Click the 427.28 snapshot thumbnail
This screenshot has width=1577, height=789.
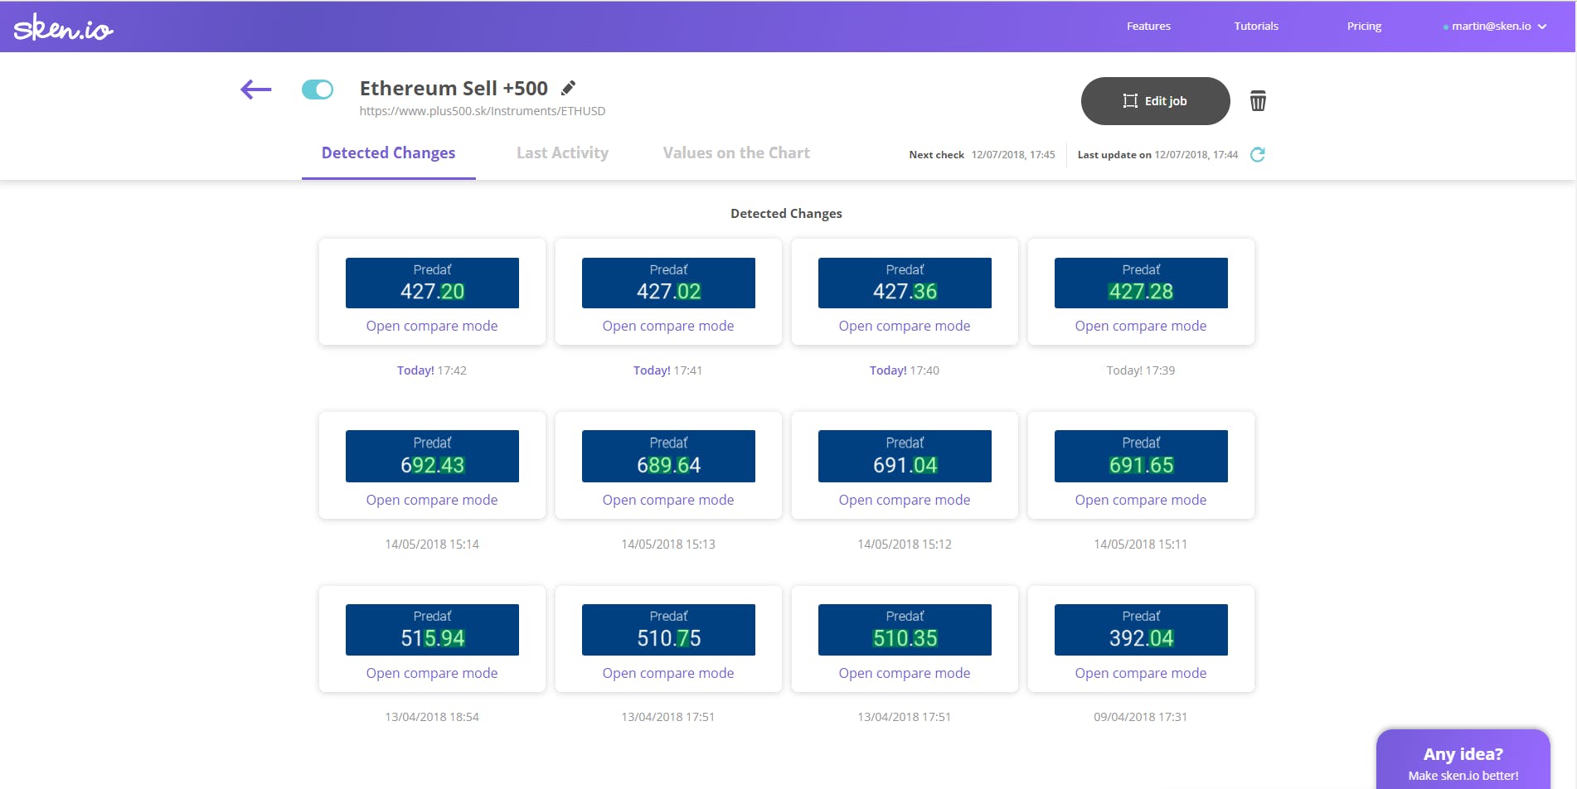1141,283
